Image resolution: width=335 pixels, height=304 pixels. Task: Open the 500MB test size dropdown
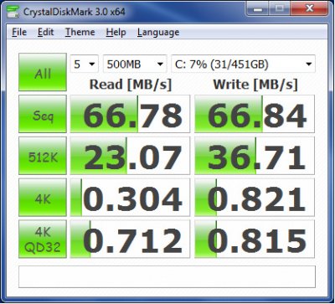(135, 64)
